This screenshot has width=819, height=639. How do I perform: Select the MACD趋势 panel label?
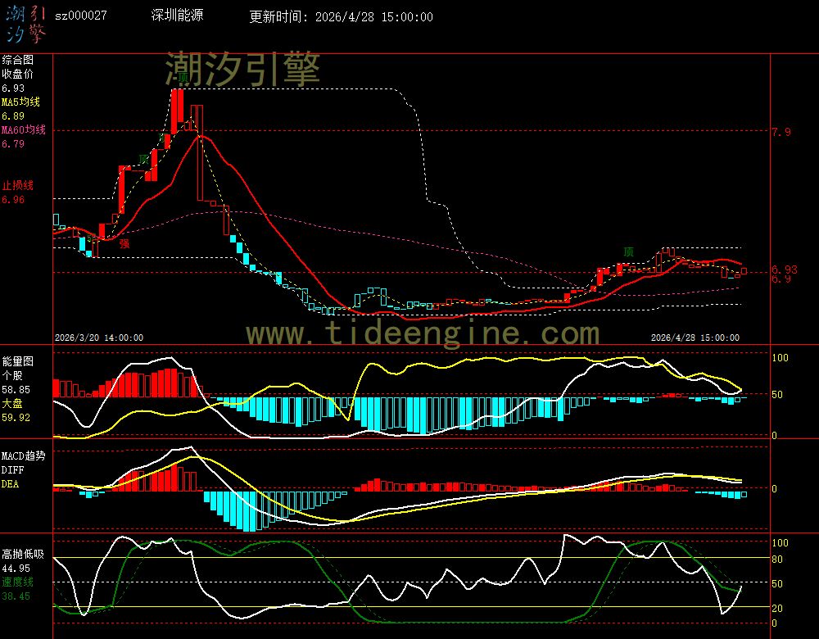coord(22,455)
